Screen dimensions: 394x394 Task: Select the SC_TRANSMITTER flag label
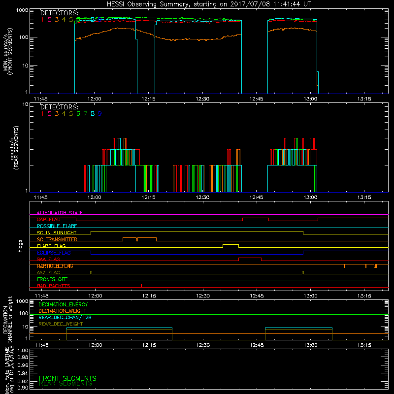[57, 239]
